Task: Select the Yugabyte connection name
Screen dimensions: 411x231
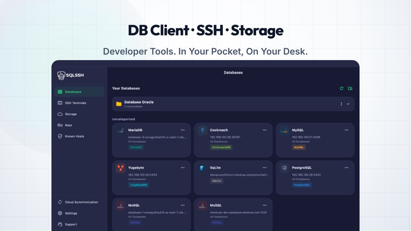Action: (x=136, y=168)
